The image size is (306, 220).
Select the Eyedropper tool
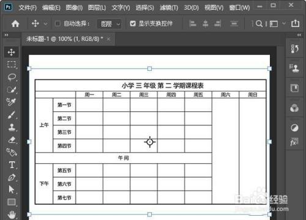[x=11, y=102]
